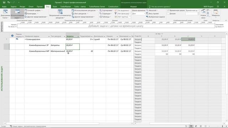Image resolution: width=228 pixels, height=128 pixels.
Task: Click the Tables (Таблицы) icon
Action: point(100,17)
